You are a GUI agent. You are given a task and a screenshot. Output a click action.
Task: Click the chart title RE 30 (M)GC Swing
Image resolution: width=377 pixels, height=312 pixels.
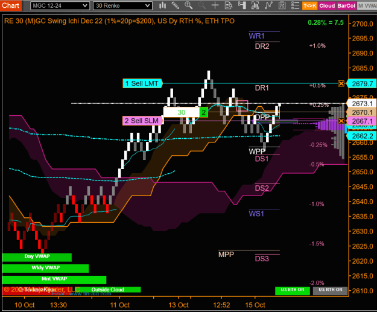pos(119,21)
